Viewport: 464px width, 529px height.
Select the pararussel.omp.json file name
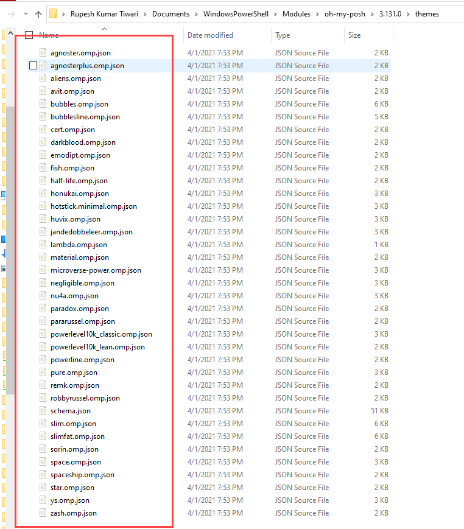point(83,321)
